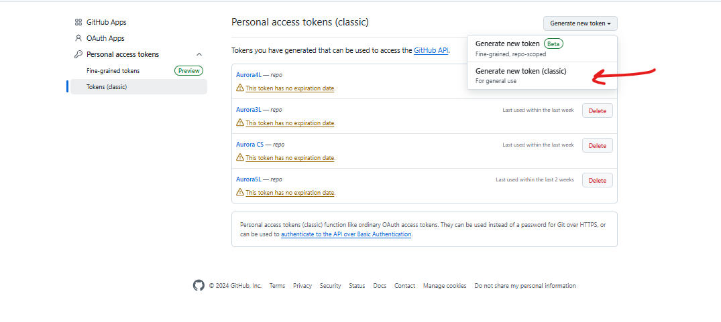The height and width of the screenshot is (322, 721).
Task: Click the Personal access tokens key icon
Action: [78, 54]
